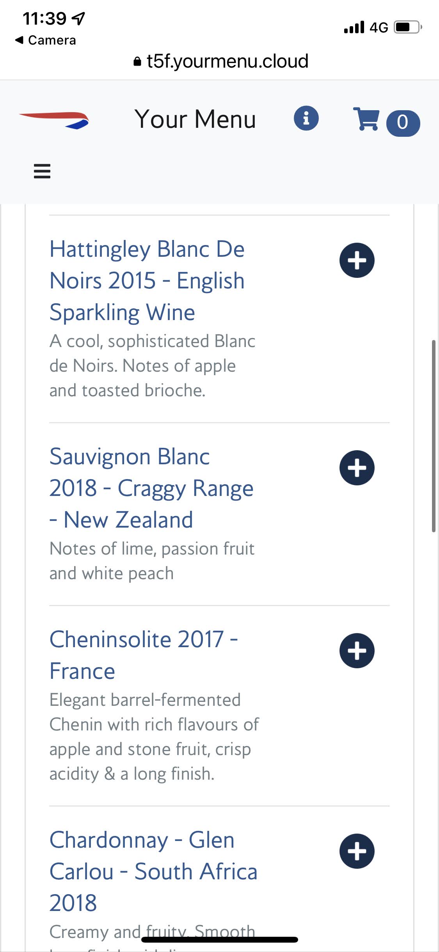Tap the Your Menu header title

(x=195, y=119)
